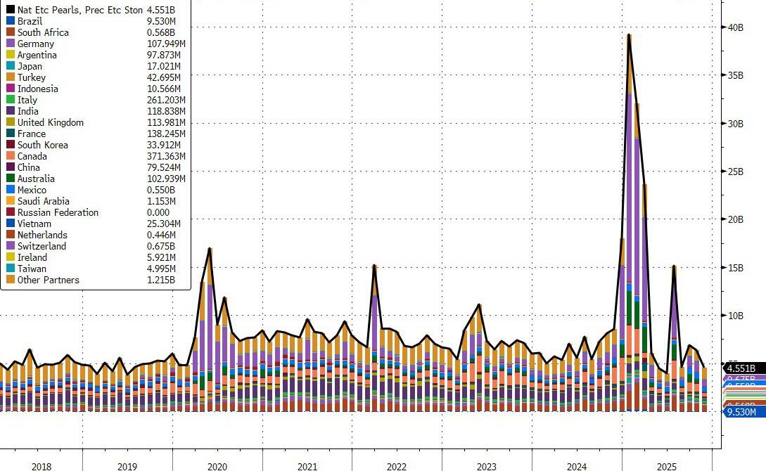Click the 40B mark on the value axis

(x=735, y=27)
